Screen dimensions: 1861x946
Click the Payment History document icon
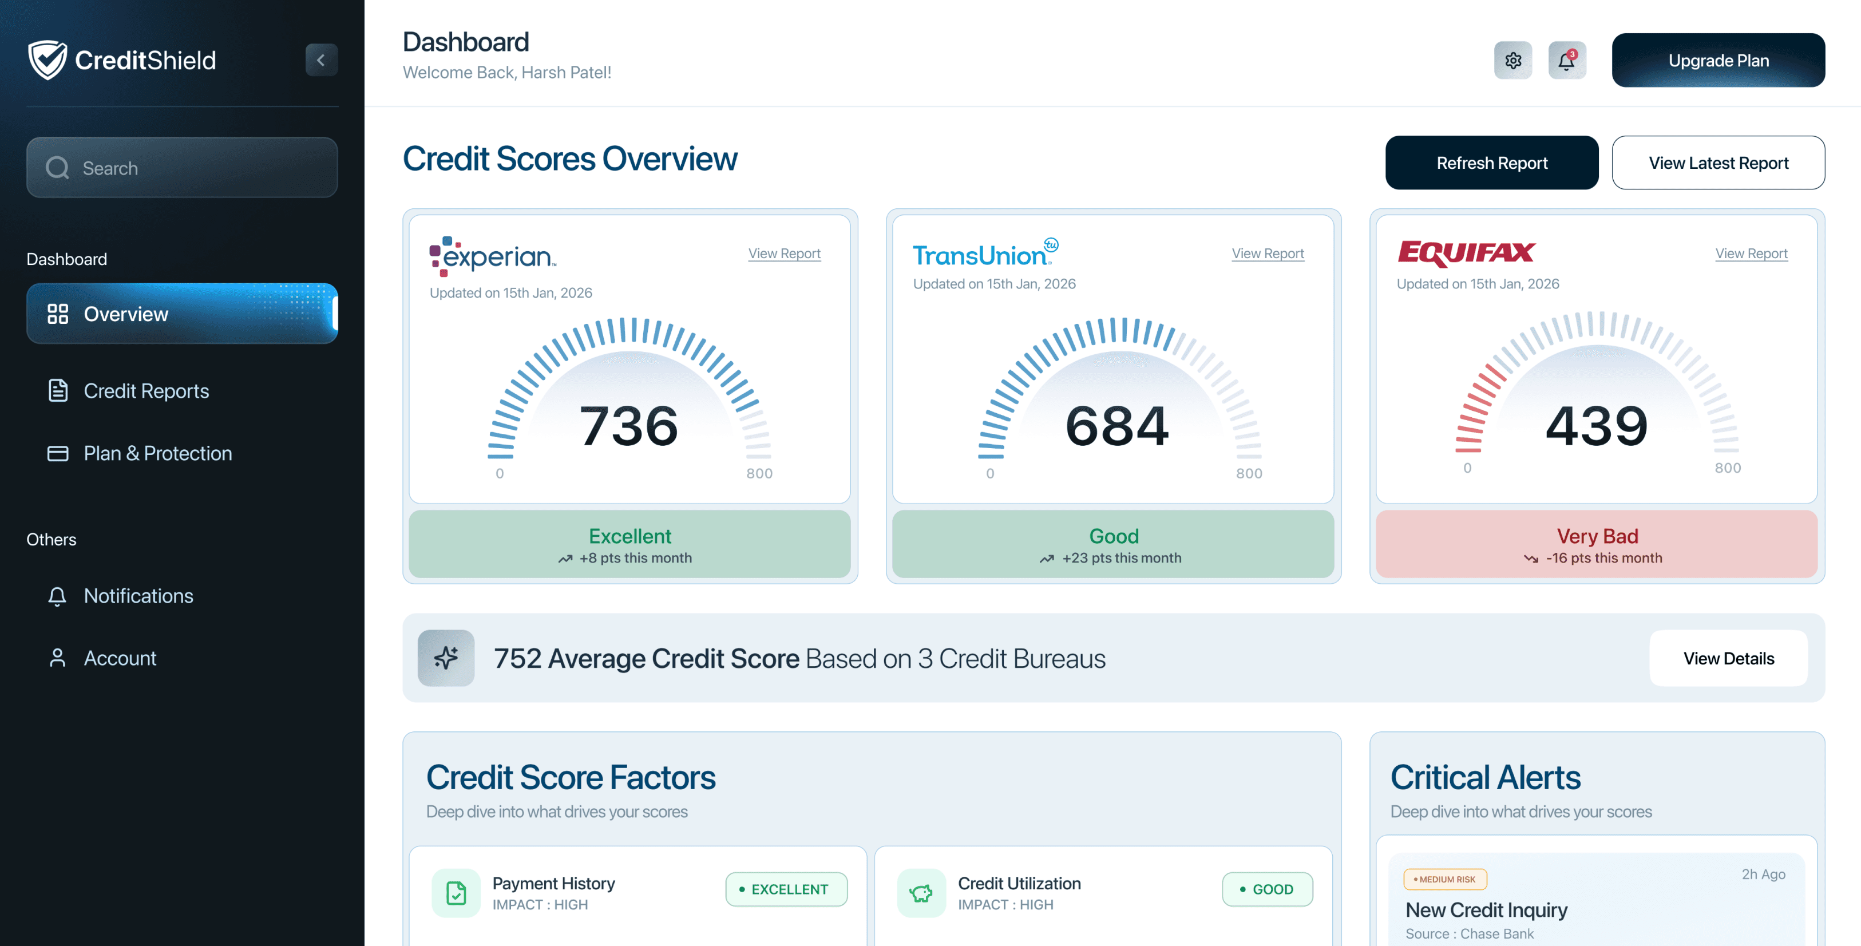coord(456,893)
